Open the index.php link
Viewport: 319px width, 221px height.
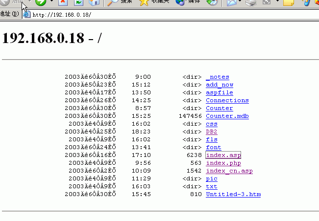coord(223,163)
